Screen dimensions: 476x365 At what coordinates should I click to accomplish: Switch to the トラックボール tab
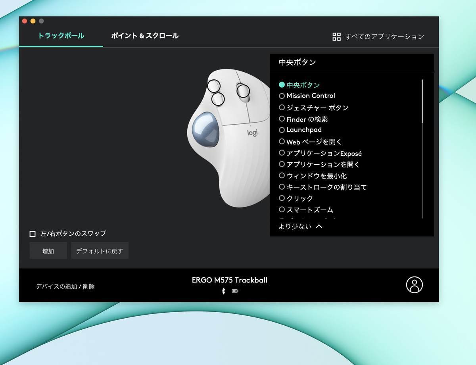click(x=61, y=36)
